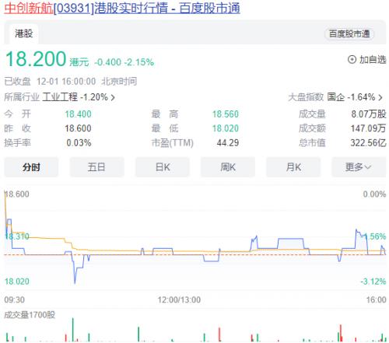
Task: Click the -3.12% axis label on chart
Action: coord(373,282)
